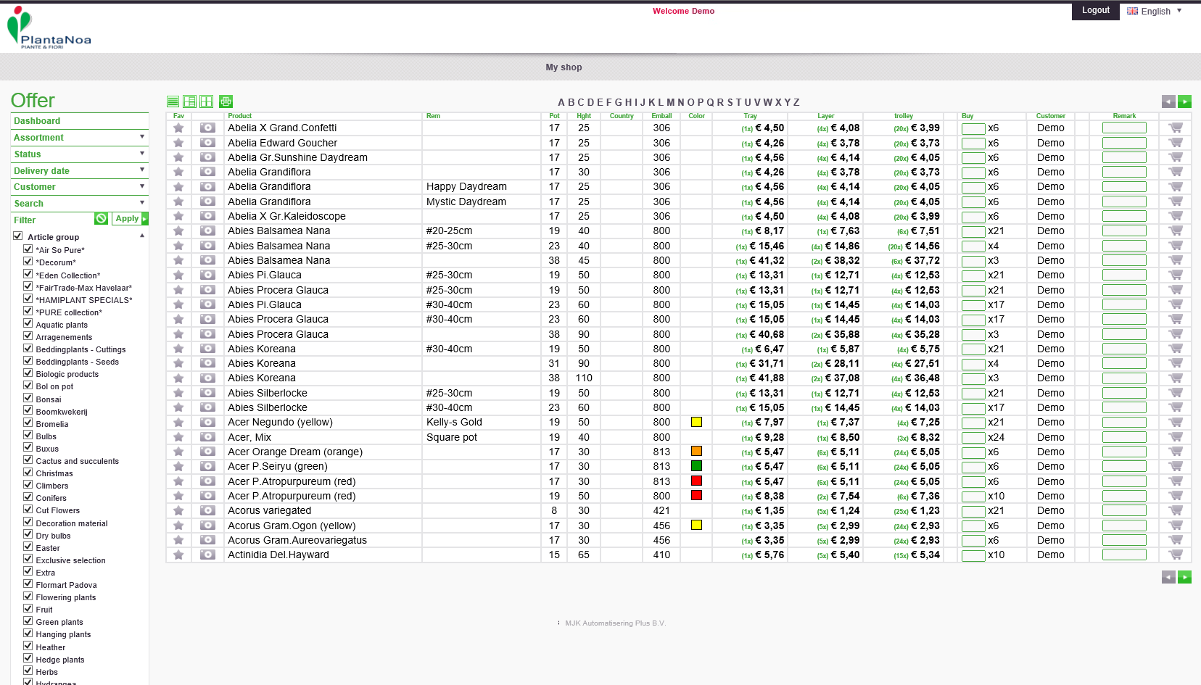Click orange swatch for Acer Orange Dream
This screenshot has width=1201, height=685.
(x=696, y=451)
